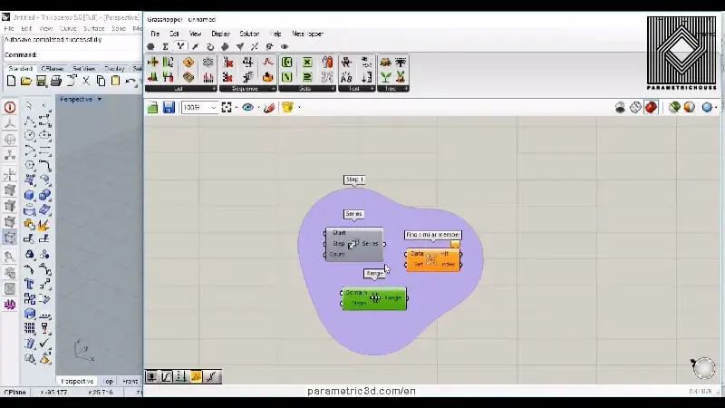Toggle shaded preview mode red icon
Screen dimensions: 725x408
(x=651, y=107)
